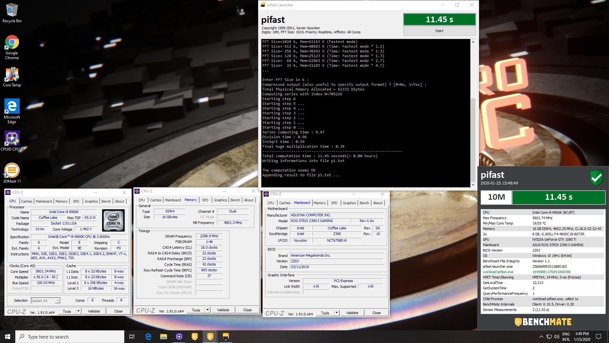The image size is (609, 343).
Task: Open Tools dropdown arrow in CPU-Z Memory window
Action: [207, 310]
